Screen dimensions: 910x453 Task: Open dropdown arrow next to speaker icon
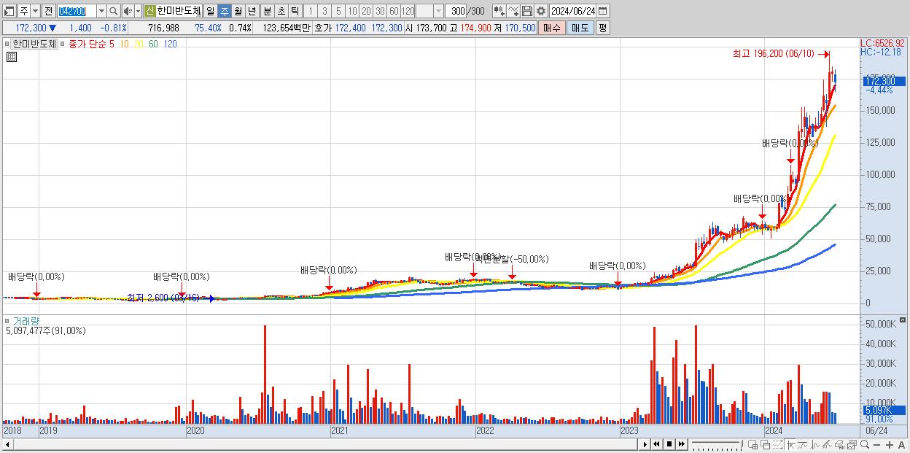coord(138,11)
